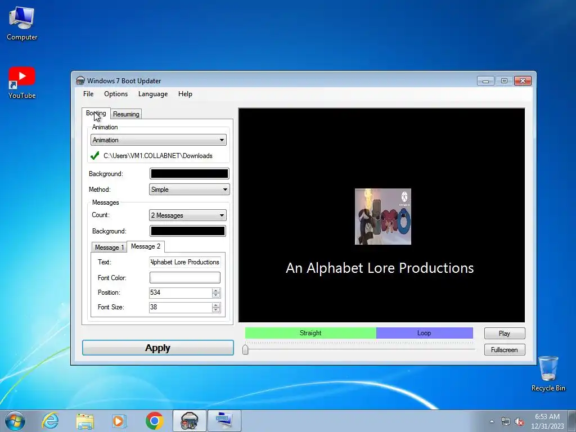The height and width of the screenshot is (432, 576).
Task: Open Windows Media Player in taskbar
Action: pos(119,421)
